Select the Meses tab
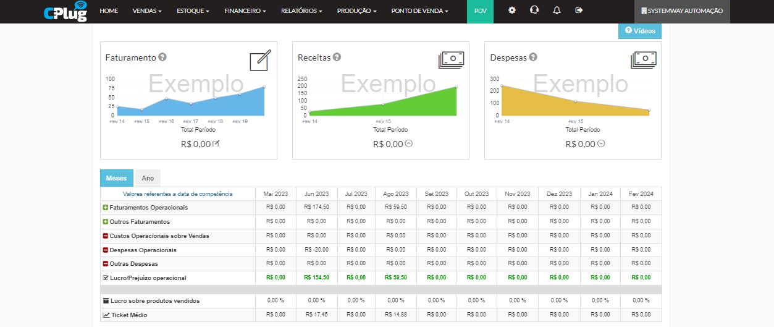Image resolution: width=774 pixels, height=327 pixels. tap(116, 178)
